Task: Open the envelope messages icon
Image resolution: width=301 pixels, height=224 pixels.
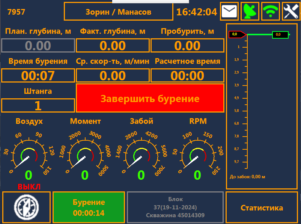Action: pos(230,12)
